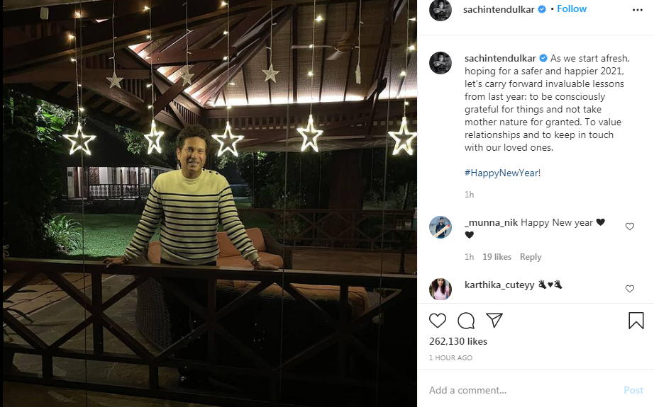The width and height of the screenshot is (654, 407).
Task: Open karthika_cuteyy's profile avatar
Action: [x=440, y=290]
